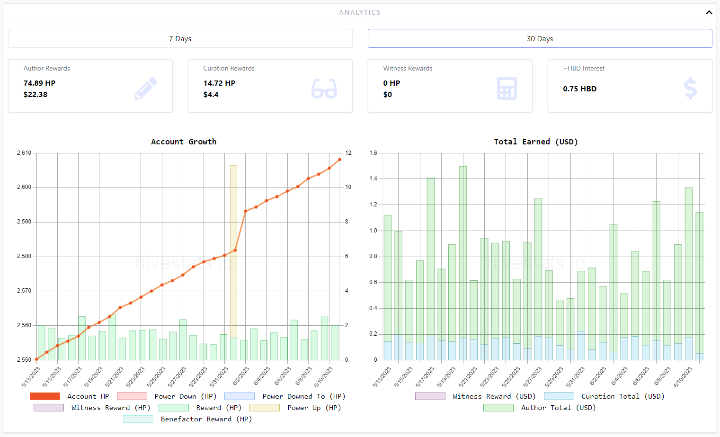This screenshot has width=720, height=437.
Task: Toggle the Reward (HP) legend swatch
Action: (174, 408)
